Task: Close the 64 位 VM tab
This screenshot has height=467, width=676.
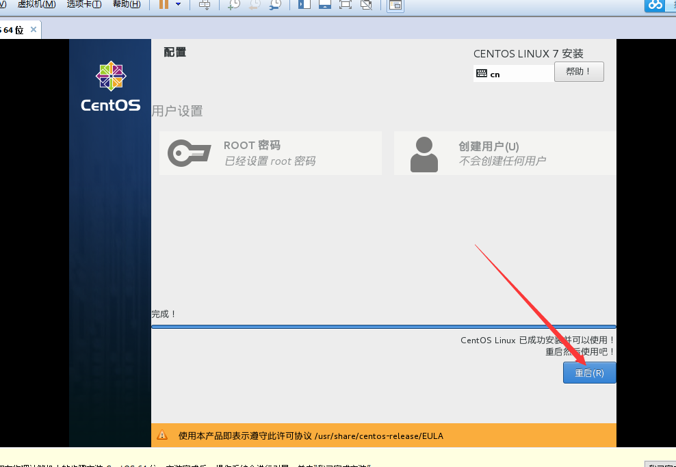Action: coord(34,29)
